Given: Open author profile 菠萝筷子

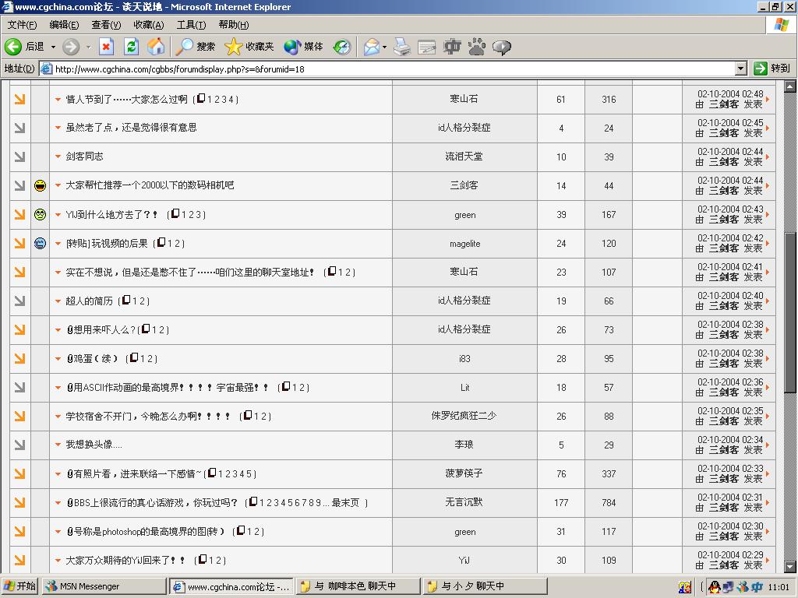Looking at the screenshot, I should [x=464, y=473].
